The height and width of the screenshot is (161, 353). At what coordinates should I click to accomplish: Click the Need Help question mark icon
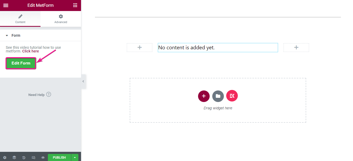point(49,94)
